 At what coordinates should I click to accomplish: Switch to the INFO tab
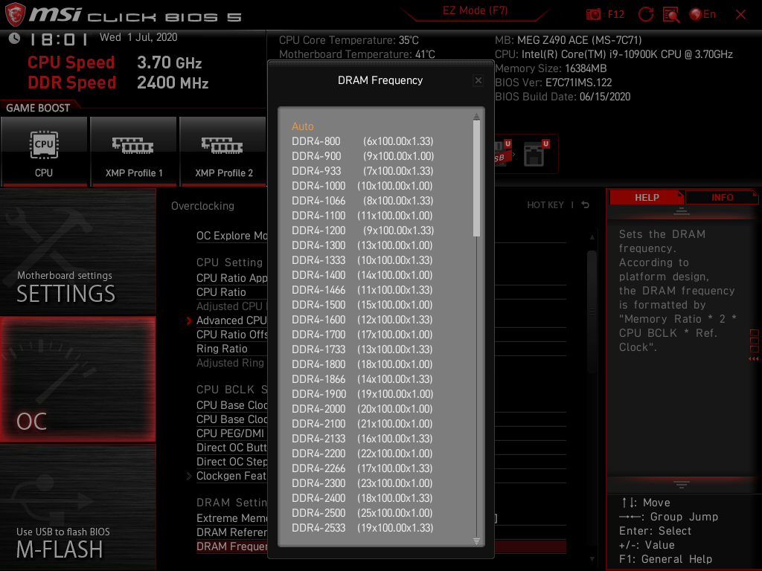(x=722, y=197)
